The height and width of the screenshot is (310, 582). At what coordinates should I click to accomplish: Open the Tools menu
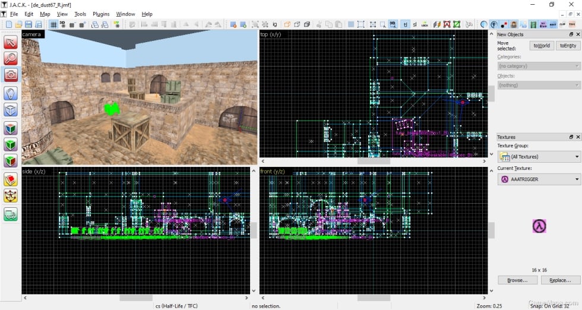coord(80,14)
